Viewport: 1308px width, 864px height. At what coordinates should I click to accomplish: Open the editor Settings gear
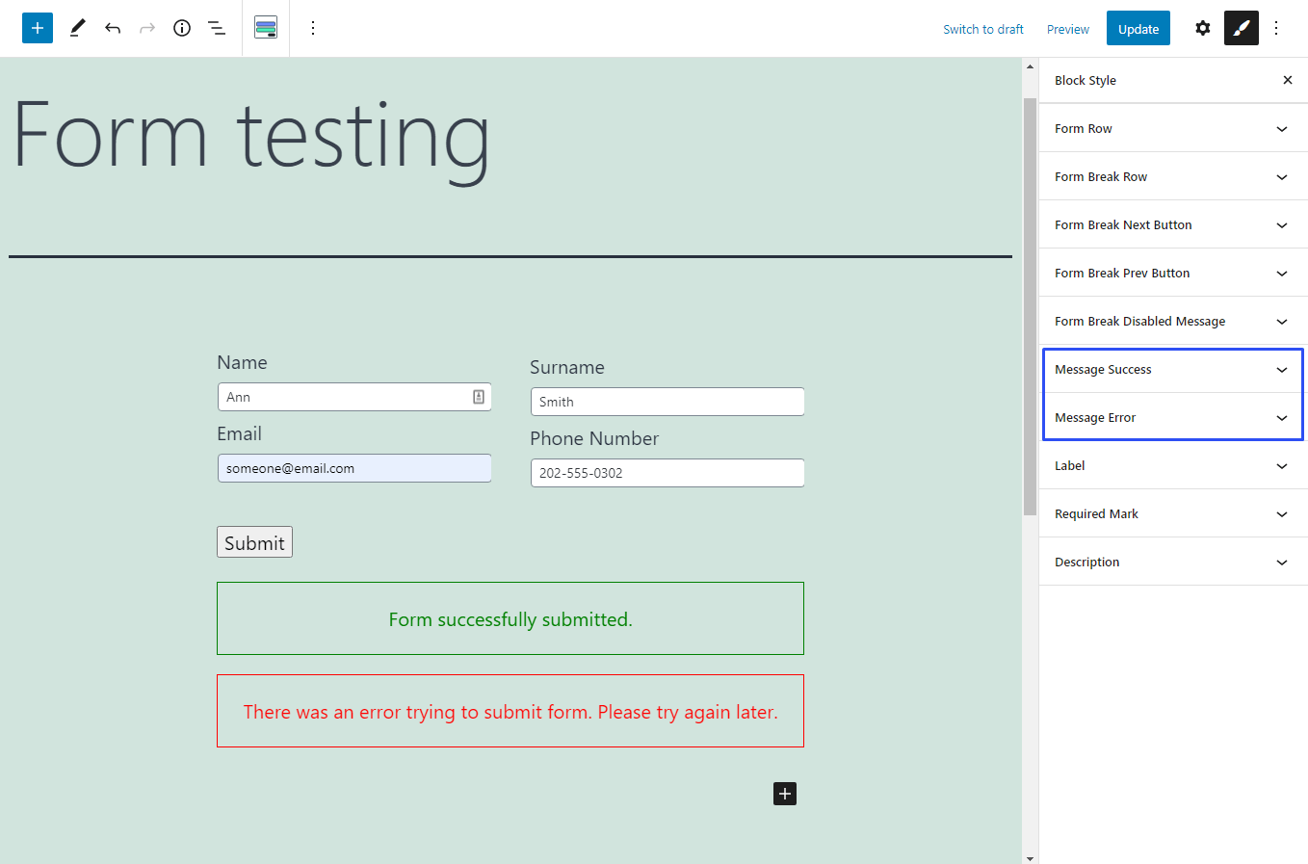coord(1202,28)
